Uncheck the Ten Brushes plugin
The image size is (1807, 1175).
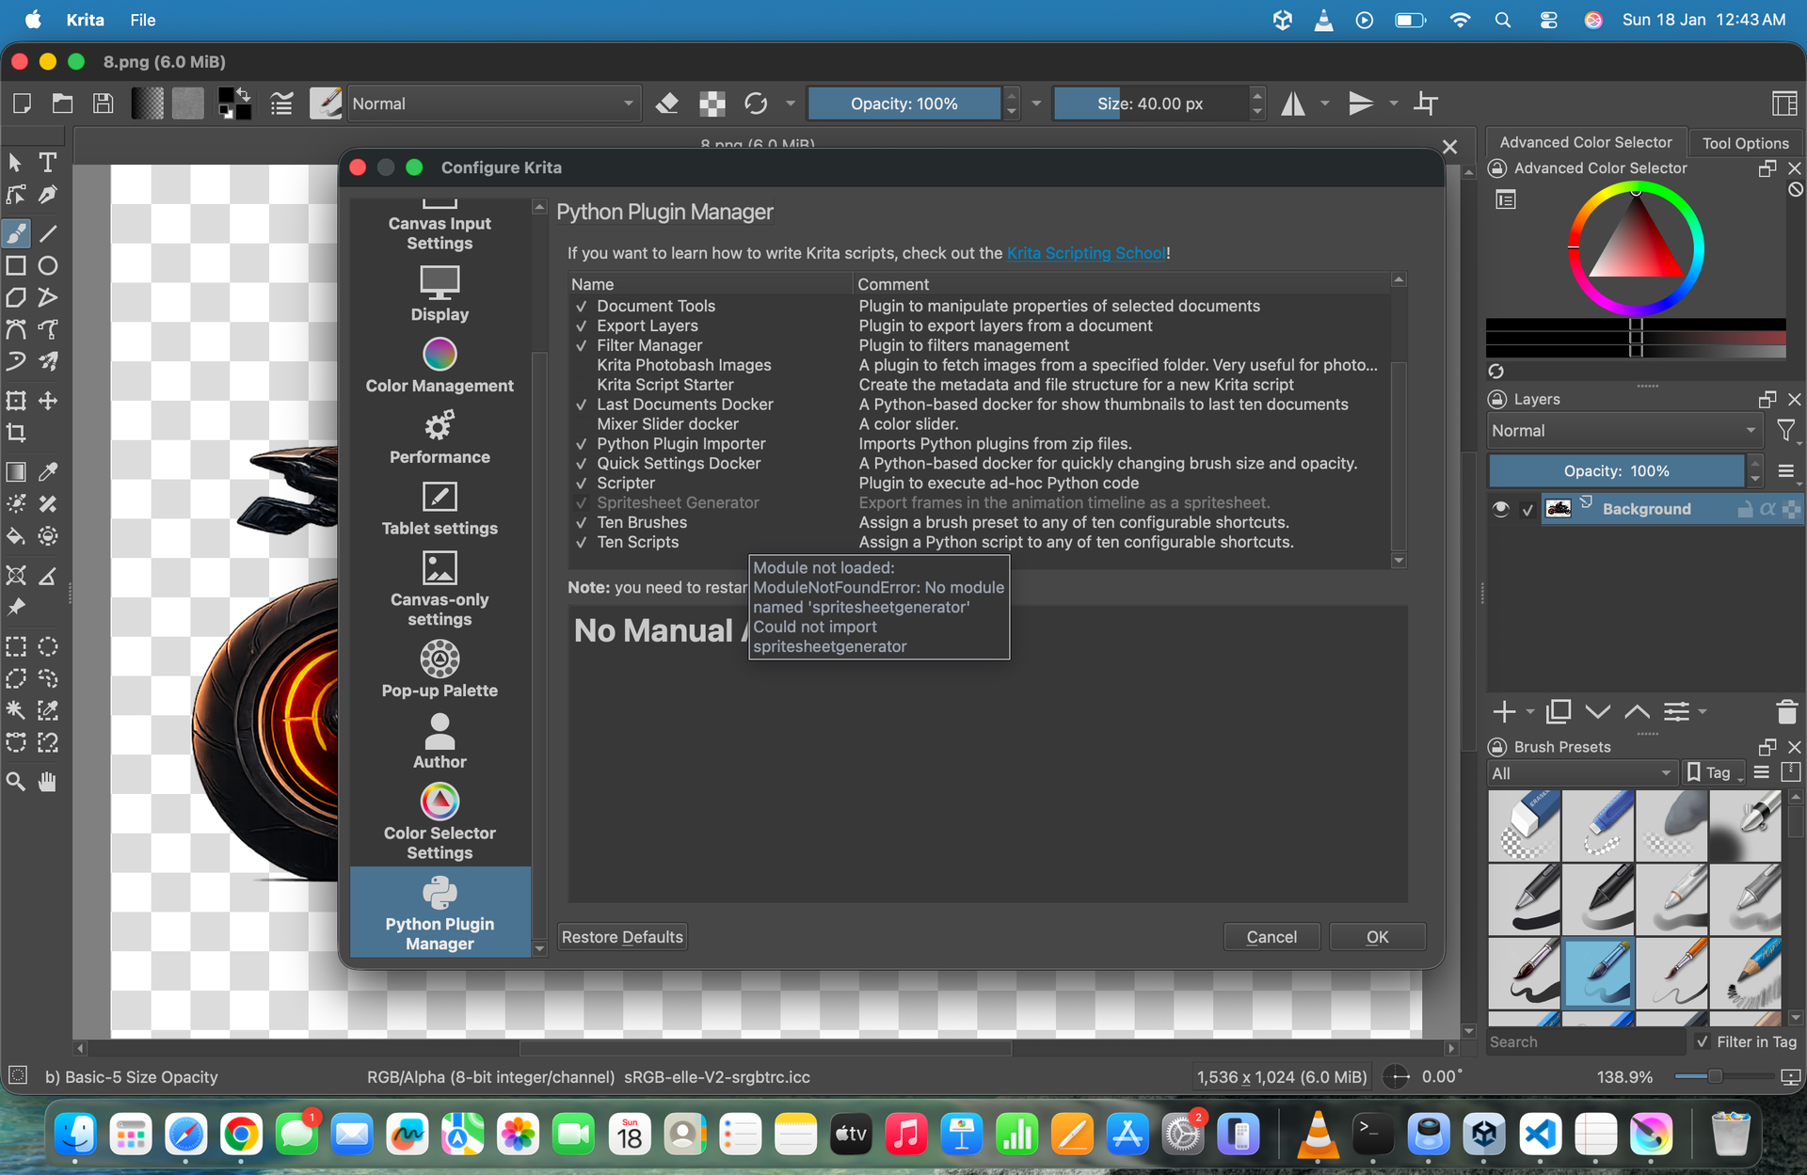pyautogui.click(x=582, y=522)
